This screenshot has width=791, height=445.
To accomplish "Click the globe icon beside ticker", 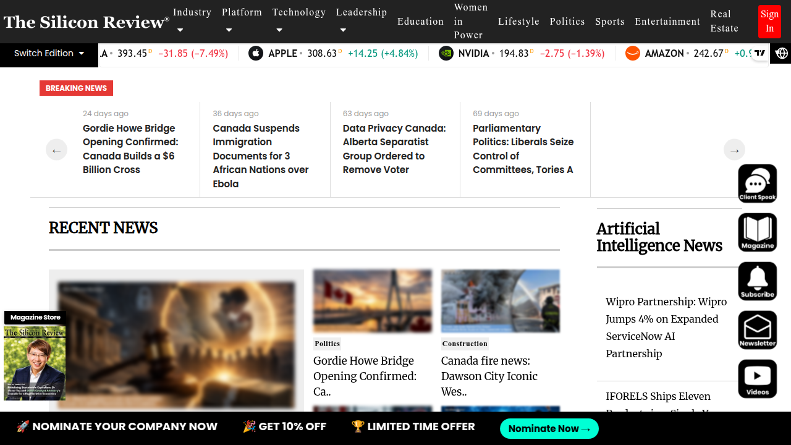I will [x=782, y=53].
